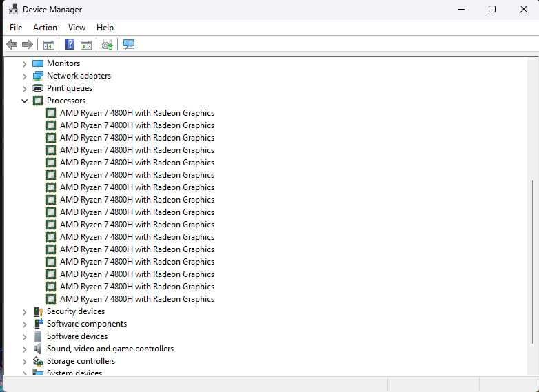
Task: Open the File menu
Action: (16, 28)
